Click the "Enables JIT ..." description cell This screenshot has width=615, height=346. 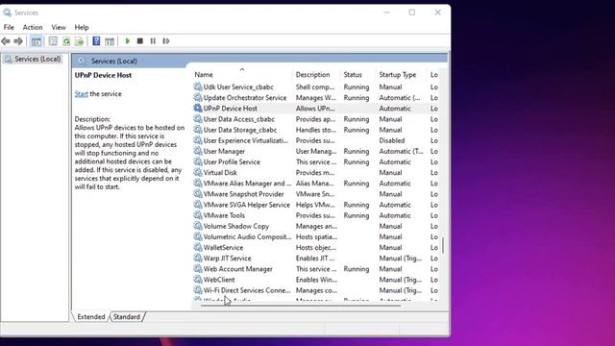click(x=315, y=259)
